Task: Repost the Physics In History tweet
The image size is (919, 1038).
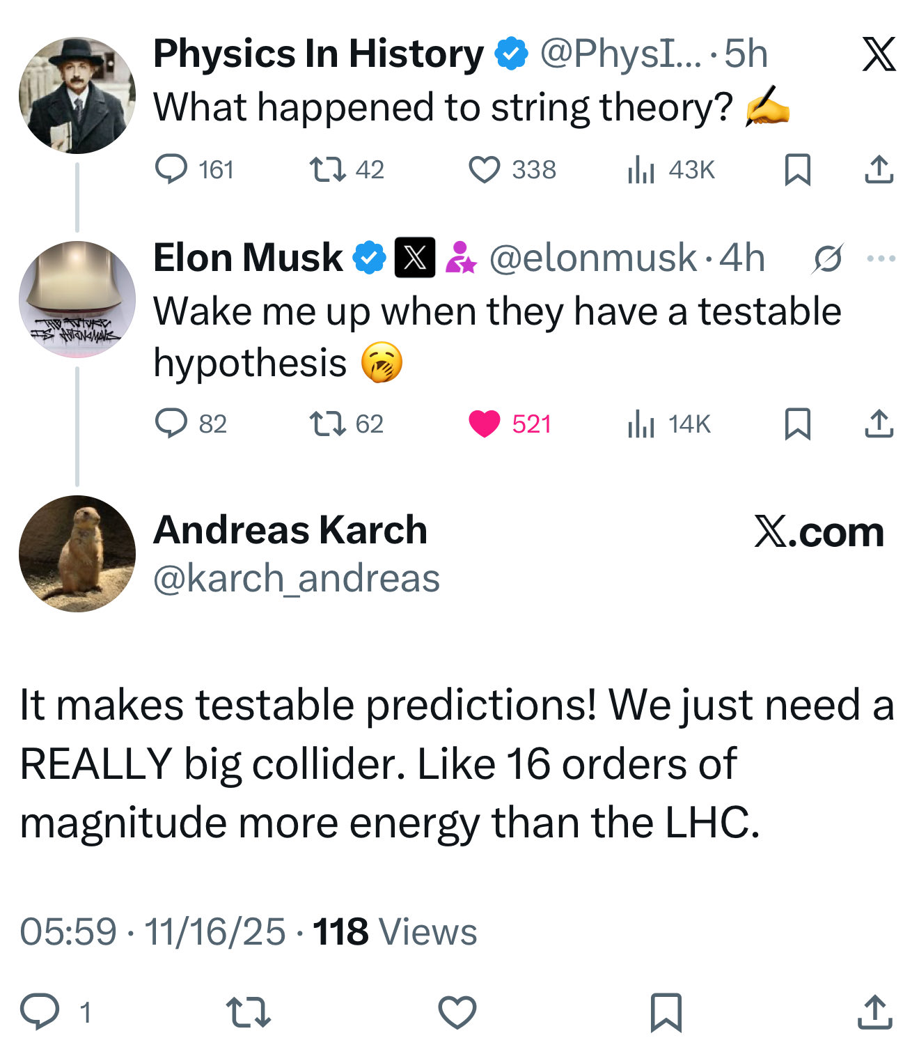Action: click(x=327, y=169)
